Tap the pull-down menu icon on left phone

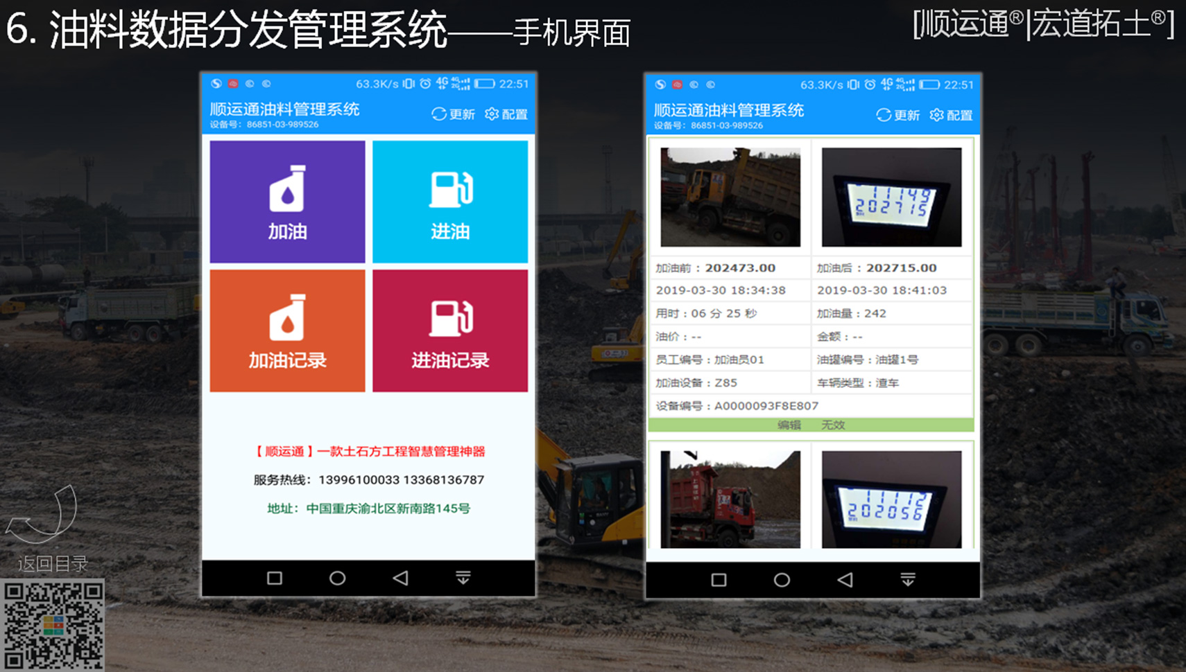(x=463, y=578)
